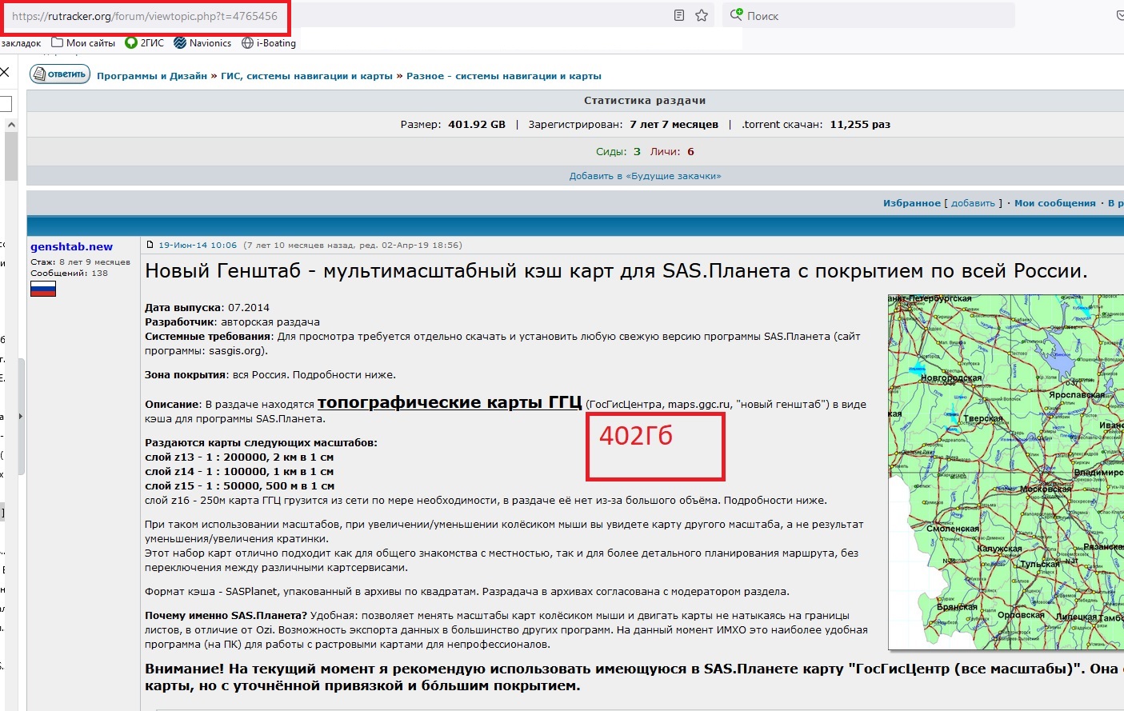The image size is (1124, 711).
Task: Open the Navionics bookmark
Action: click(x=202, y=43)
